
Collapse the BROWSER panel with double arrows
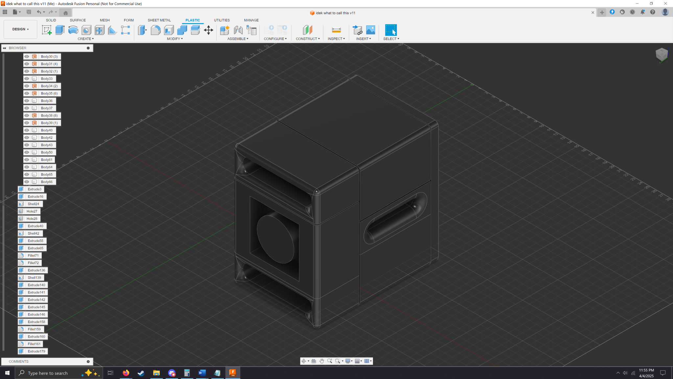[5, 48]
